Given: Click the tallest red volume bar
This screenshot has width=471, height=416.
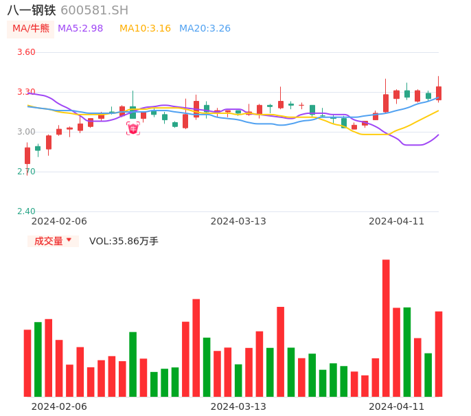Looking at the screenshot, I should tap(386, 328).
